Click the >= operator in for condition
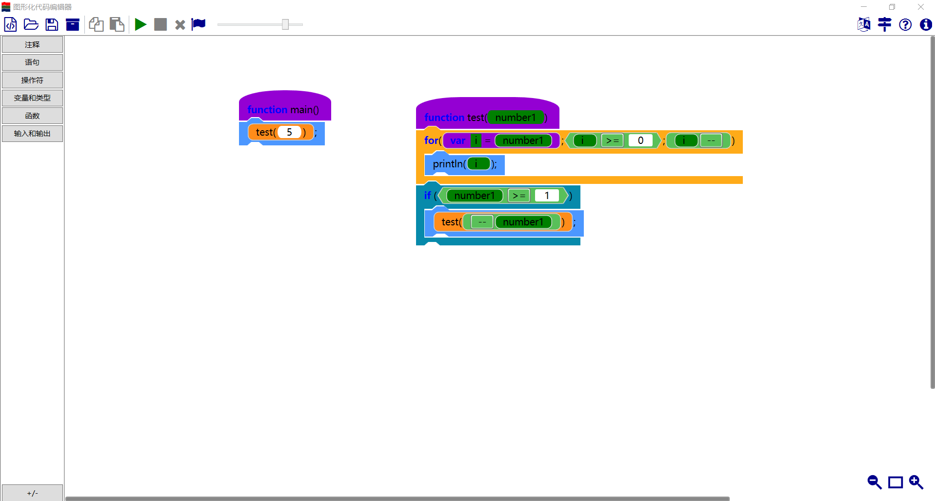Image resolution: width=935 pixels, height=501 pixels. [x=613, y=140]
